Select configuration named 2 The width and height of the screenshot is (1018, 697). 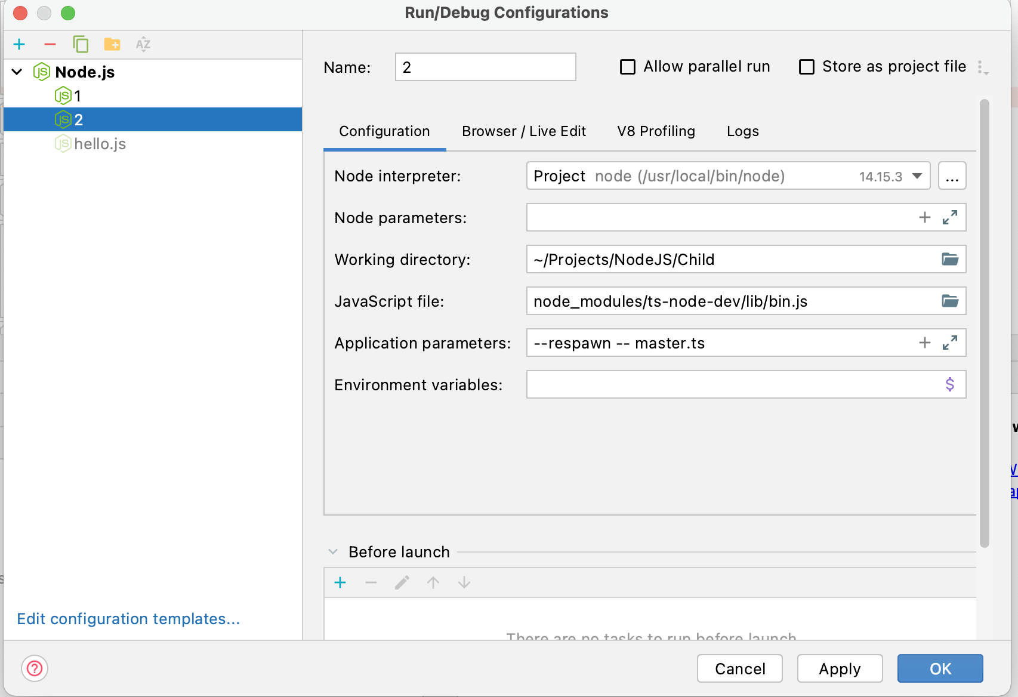coord(153,119)
